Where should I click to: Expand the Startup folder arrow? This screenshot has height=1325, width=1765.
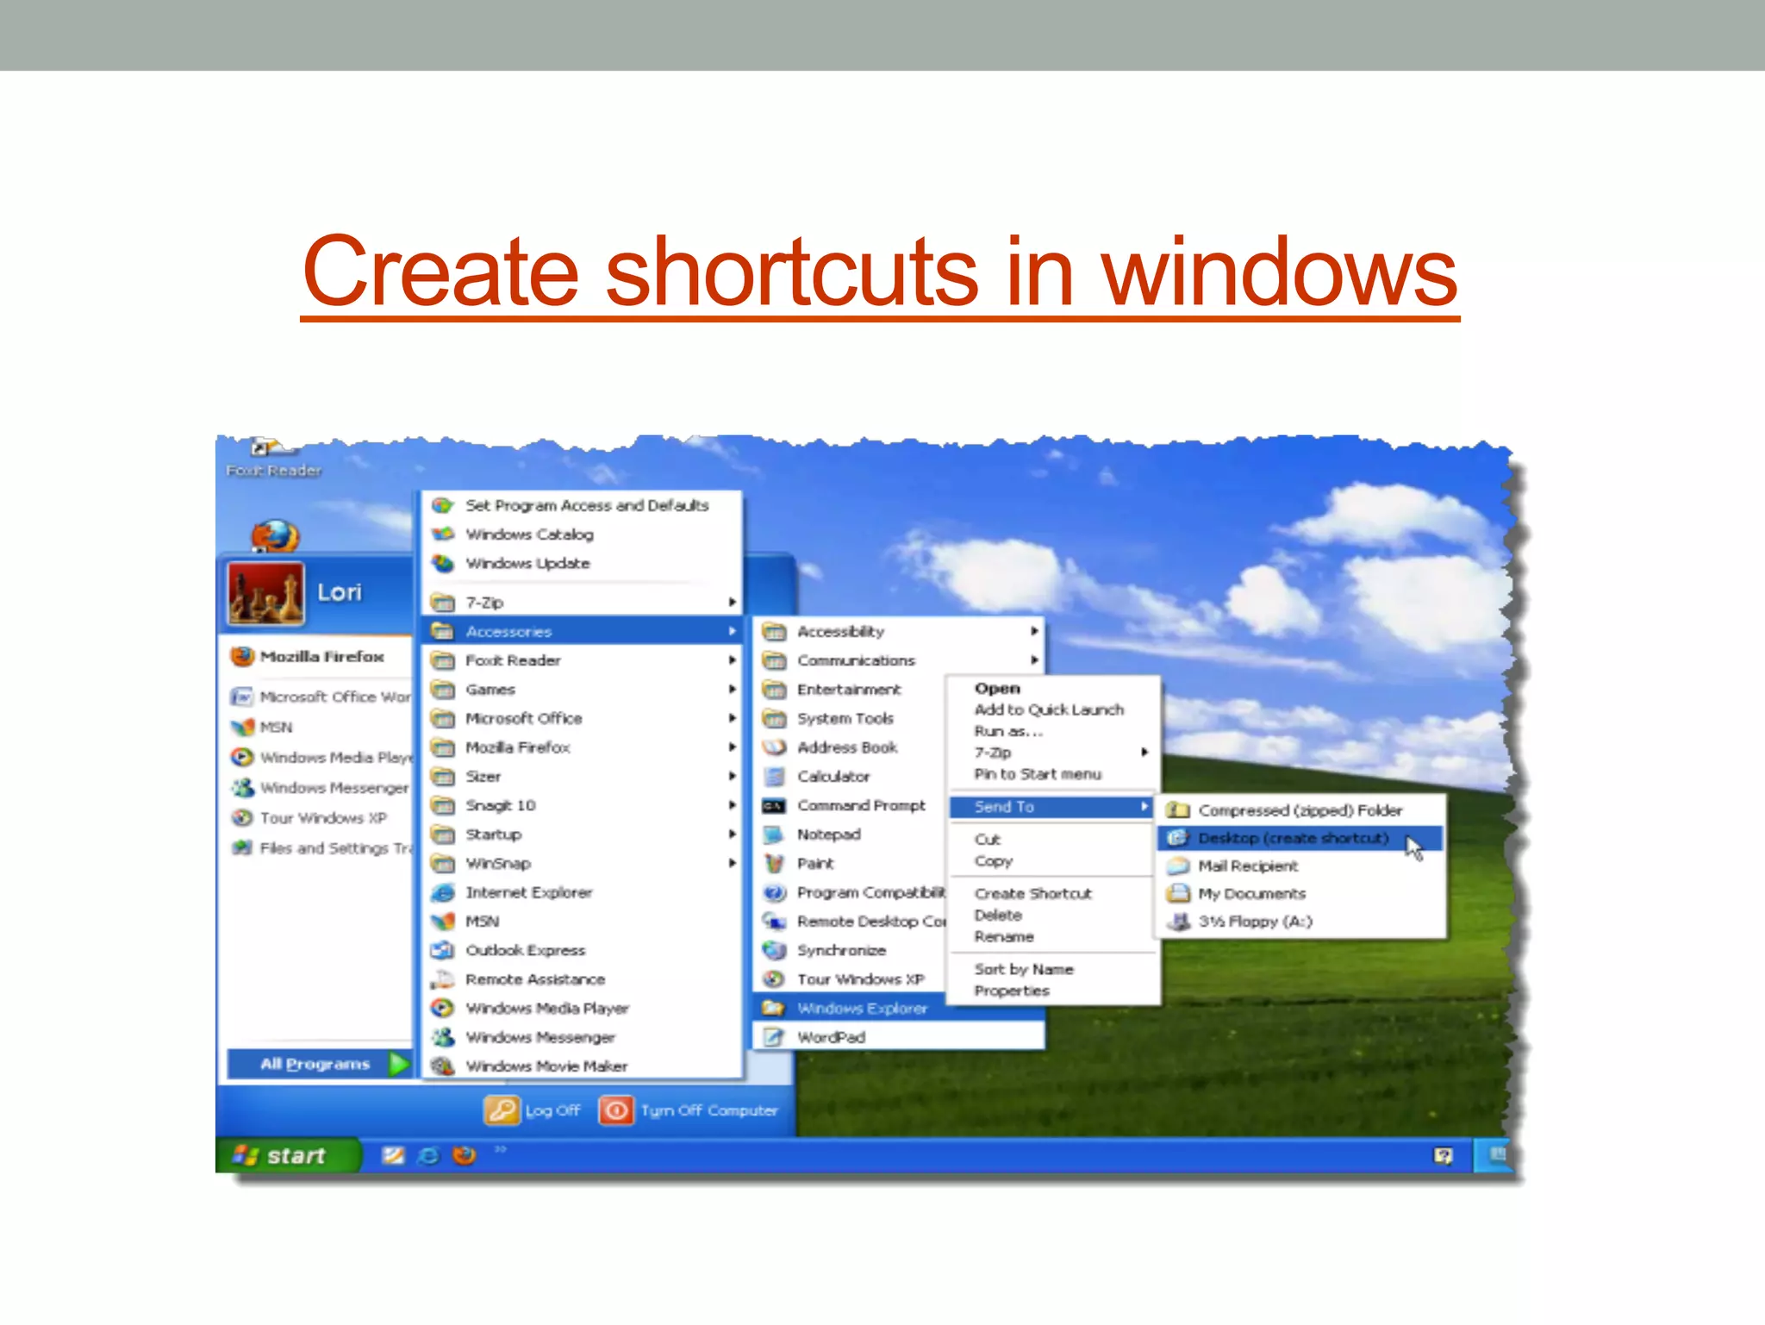[732, 834]
